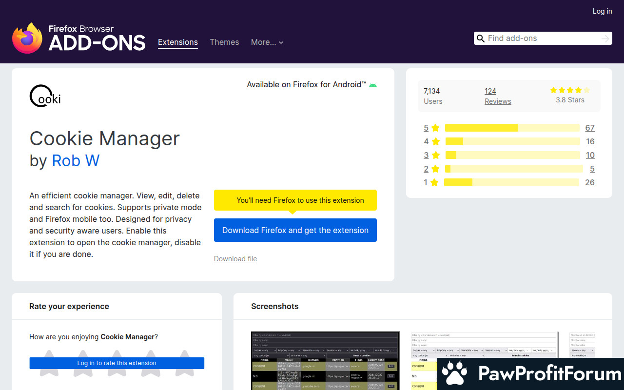
Task: Click the star icon beside the 5 rating
Action: click(435, 128)
